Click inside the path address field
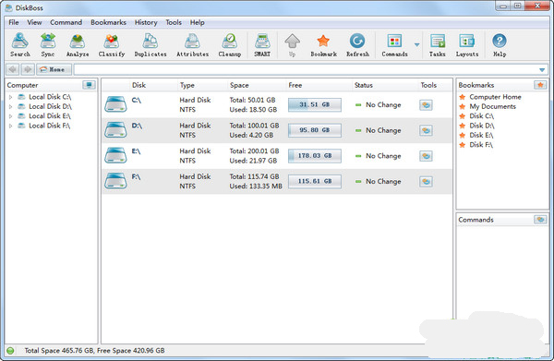Image resolution: width=554 pixels, height=361 pixels. (306, 69)
